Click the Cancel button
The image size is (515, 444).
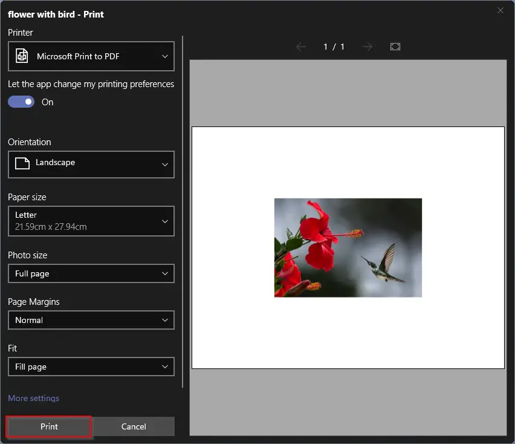click(x=134, y=426)
